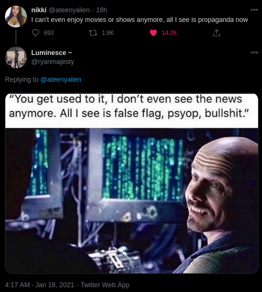
Task: Click the Luminesce ~ display name
Action: pyautogui.click(x=52, y=53)
